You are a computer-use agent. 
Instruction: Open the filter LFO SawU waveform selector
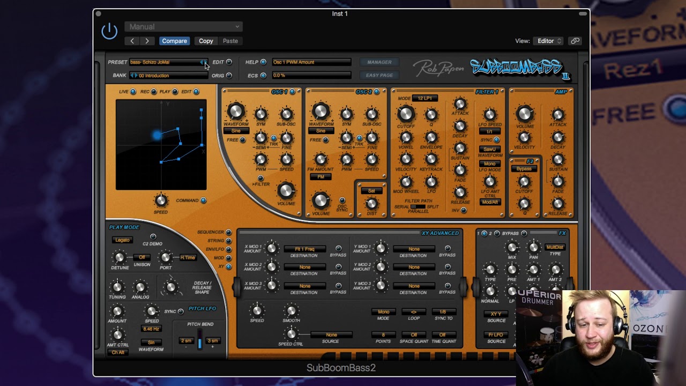[489, 150]
